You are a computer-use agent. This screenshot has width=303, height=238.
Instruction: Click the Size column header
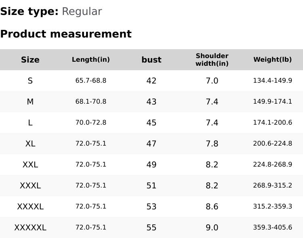(30, 60)
